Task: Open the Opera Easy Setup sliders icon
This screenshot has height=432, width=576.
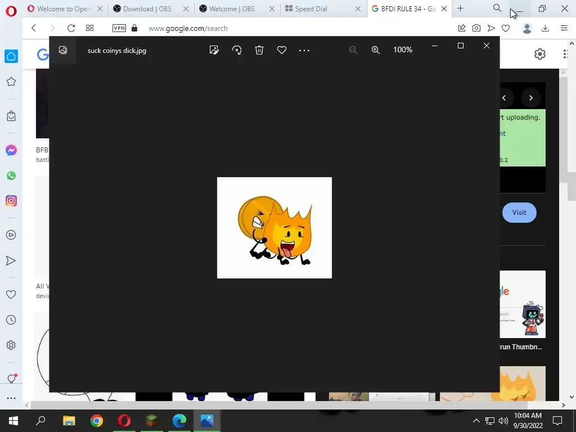Action: [564, 28]
